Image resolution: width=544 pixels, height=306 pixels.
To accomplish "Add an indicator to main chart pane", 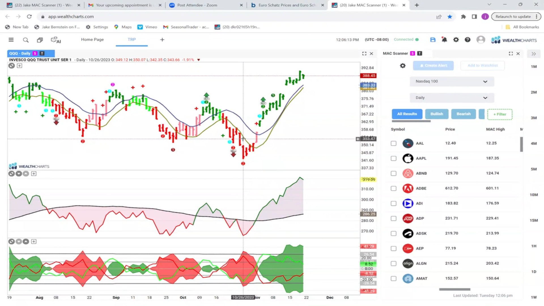I will tap(19, 66).
